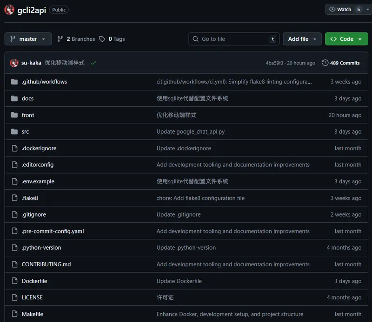Open the master branch dropdown
372x322 pixels.
coord(28,39)
